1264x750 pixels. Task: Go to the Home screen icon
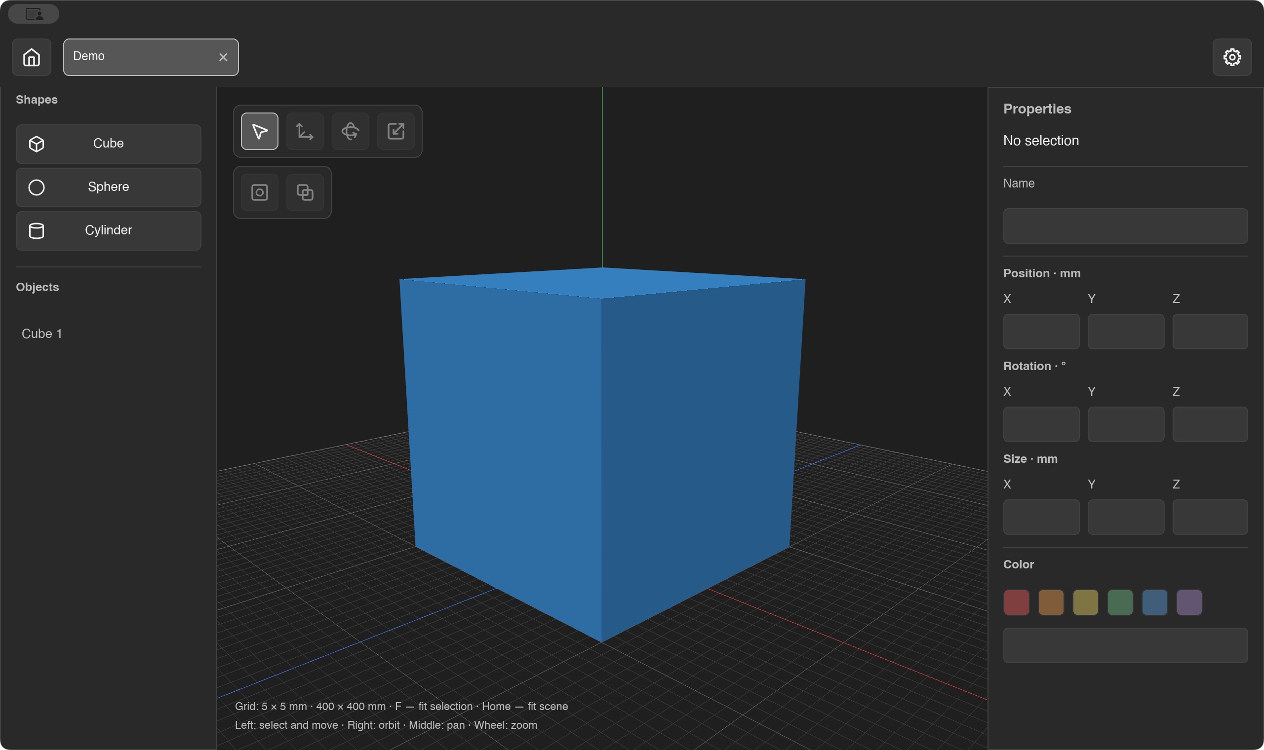coord(31,57)
